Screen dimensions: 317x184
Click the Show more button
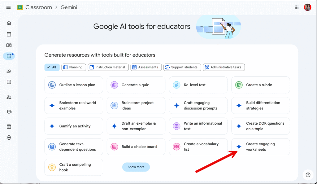pos(136,167)
